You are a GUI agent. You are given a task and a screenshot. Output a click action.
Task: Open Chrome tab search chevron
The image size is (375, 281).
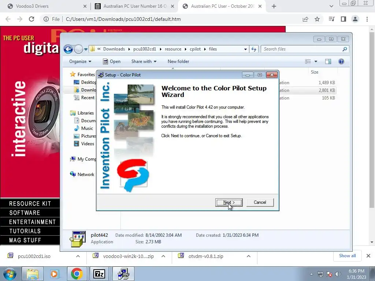coord(331,6)
